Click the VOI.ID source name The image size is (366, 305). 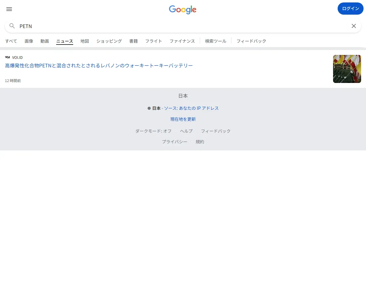[17, 57]
